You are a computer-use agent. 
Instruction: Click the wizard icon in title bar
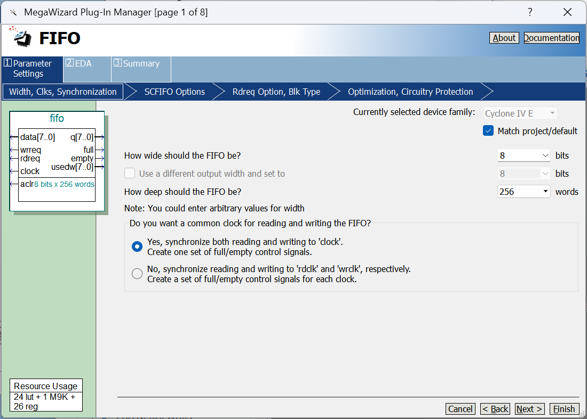pos(13,12)
